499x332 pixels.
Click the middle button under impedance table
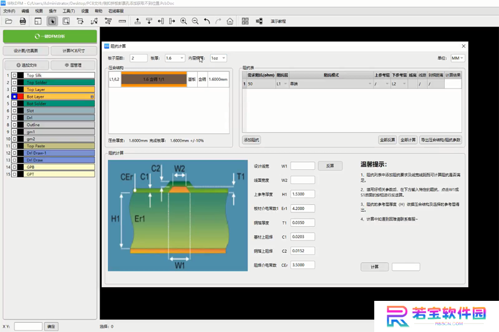(x=408, y=140)
